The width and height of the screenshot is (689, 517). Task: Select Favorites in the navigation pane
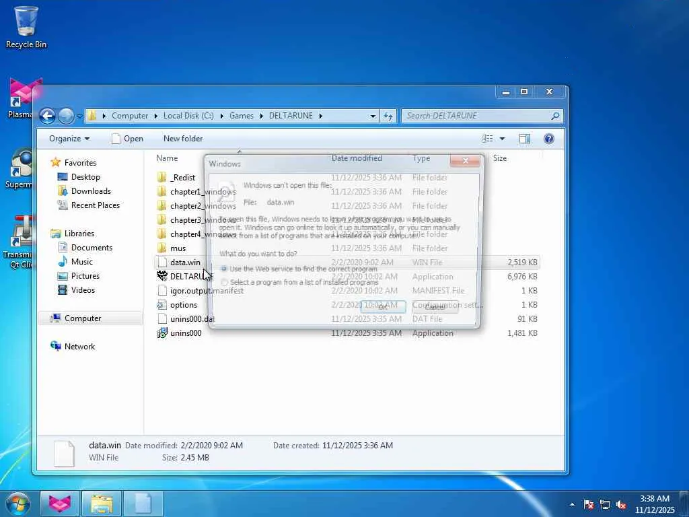tap(74, 163)
